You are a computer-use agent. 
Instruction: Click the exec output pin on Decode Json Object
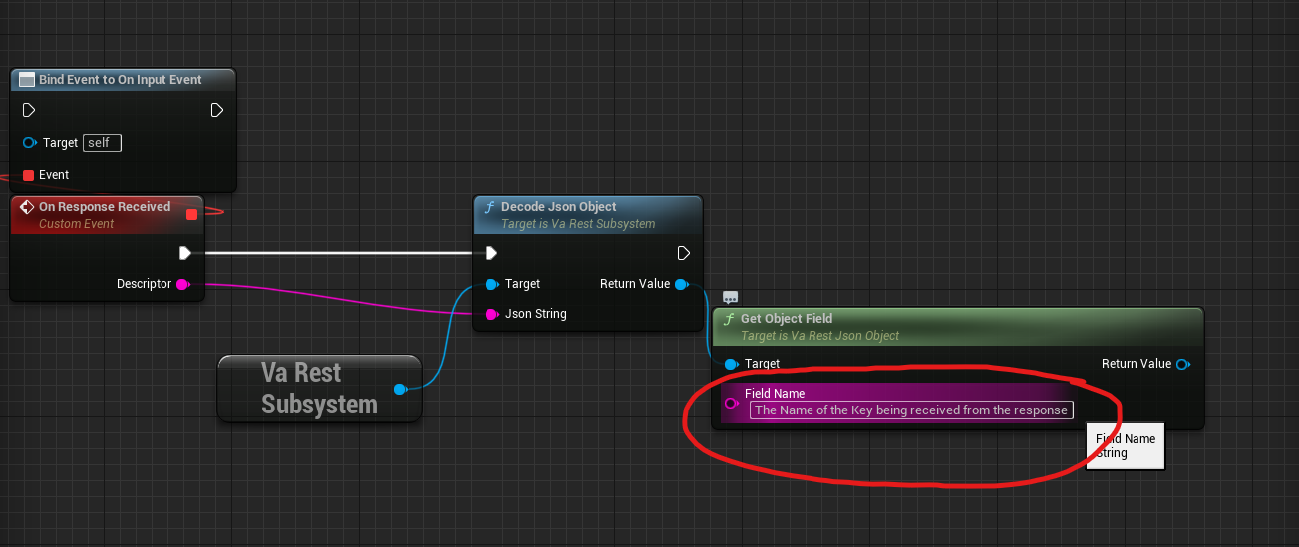pos(684,253)
